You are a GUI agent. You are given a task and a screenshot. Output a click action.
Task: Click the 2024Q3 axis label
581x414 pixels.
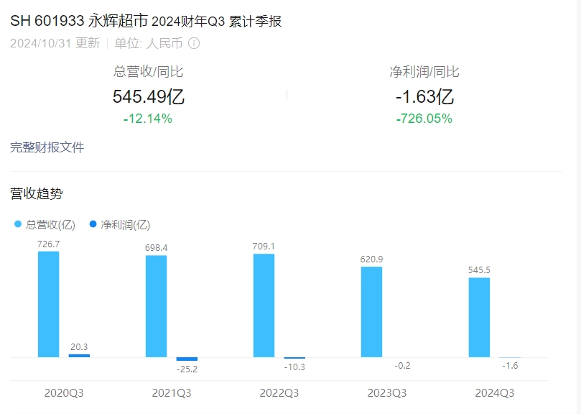[495, 393]
